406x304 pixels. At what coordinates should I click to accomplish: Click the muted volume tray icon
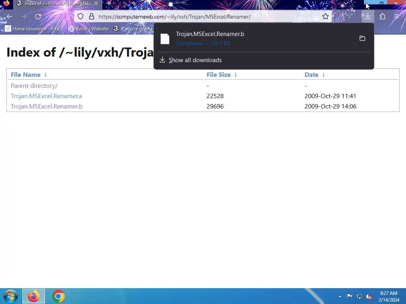[368, 296]
